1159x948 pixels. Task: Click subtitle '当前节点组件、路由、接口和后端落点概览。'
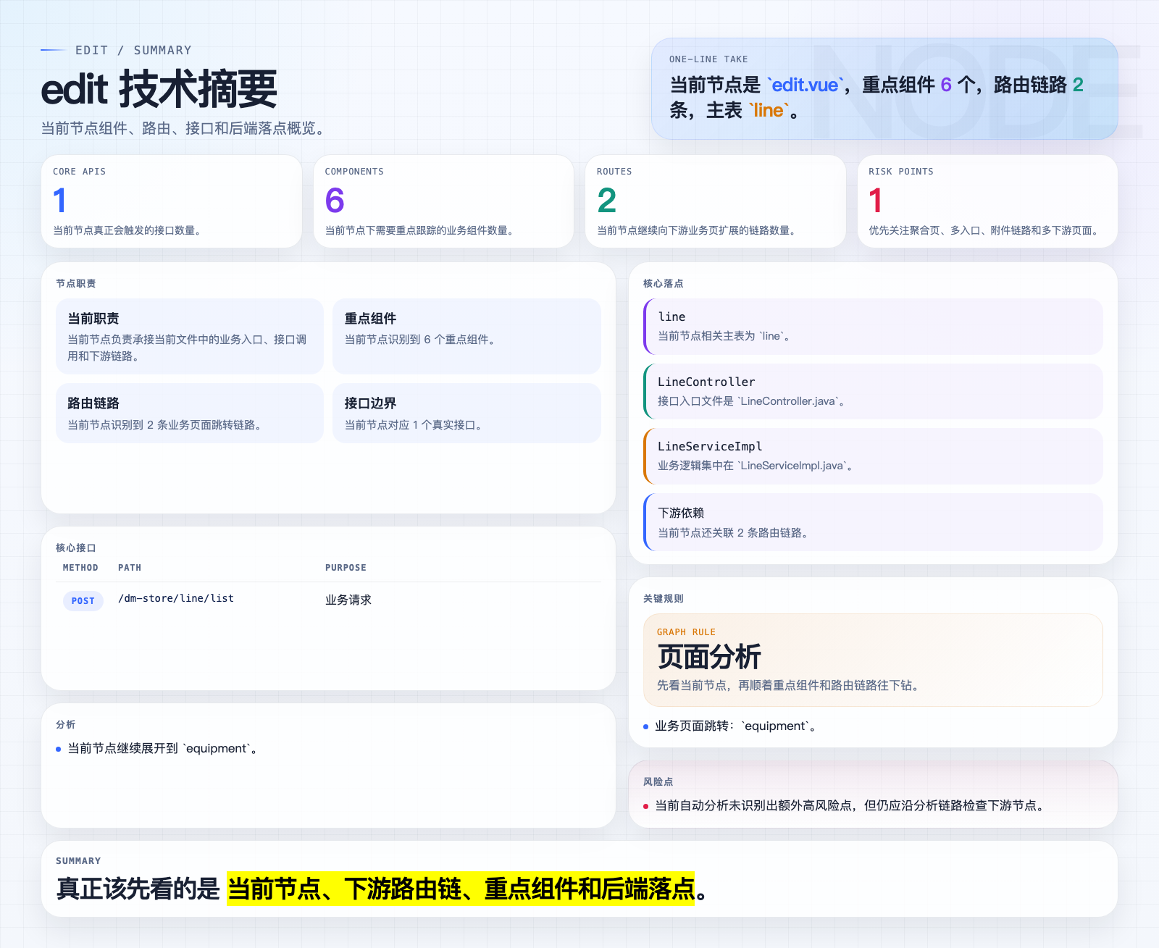(x=185, y=128)
